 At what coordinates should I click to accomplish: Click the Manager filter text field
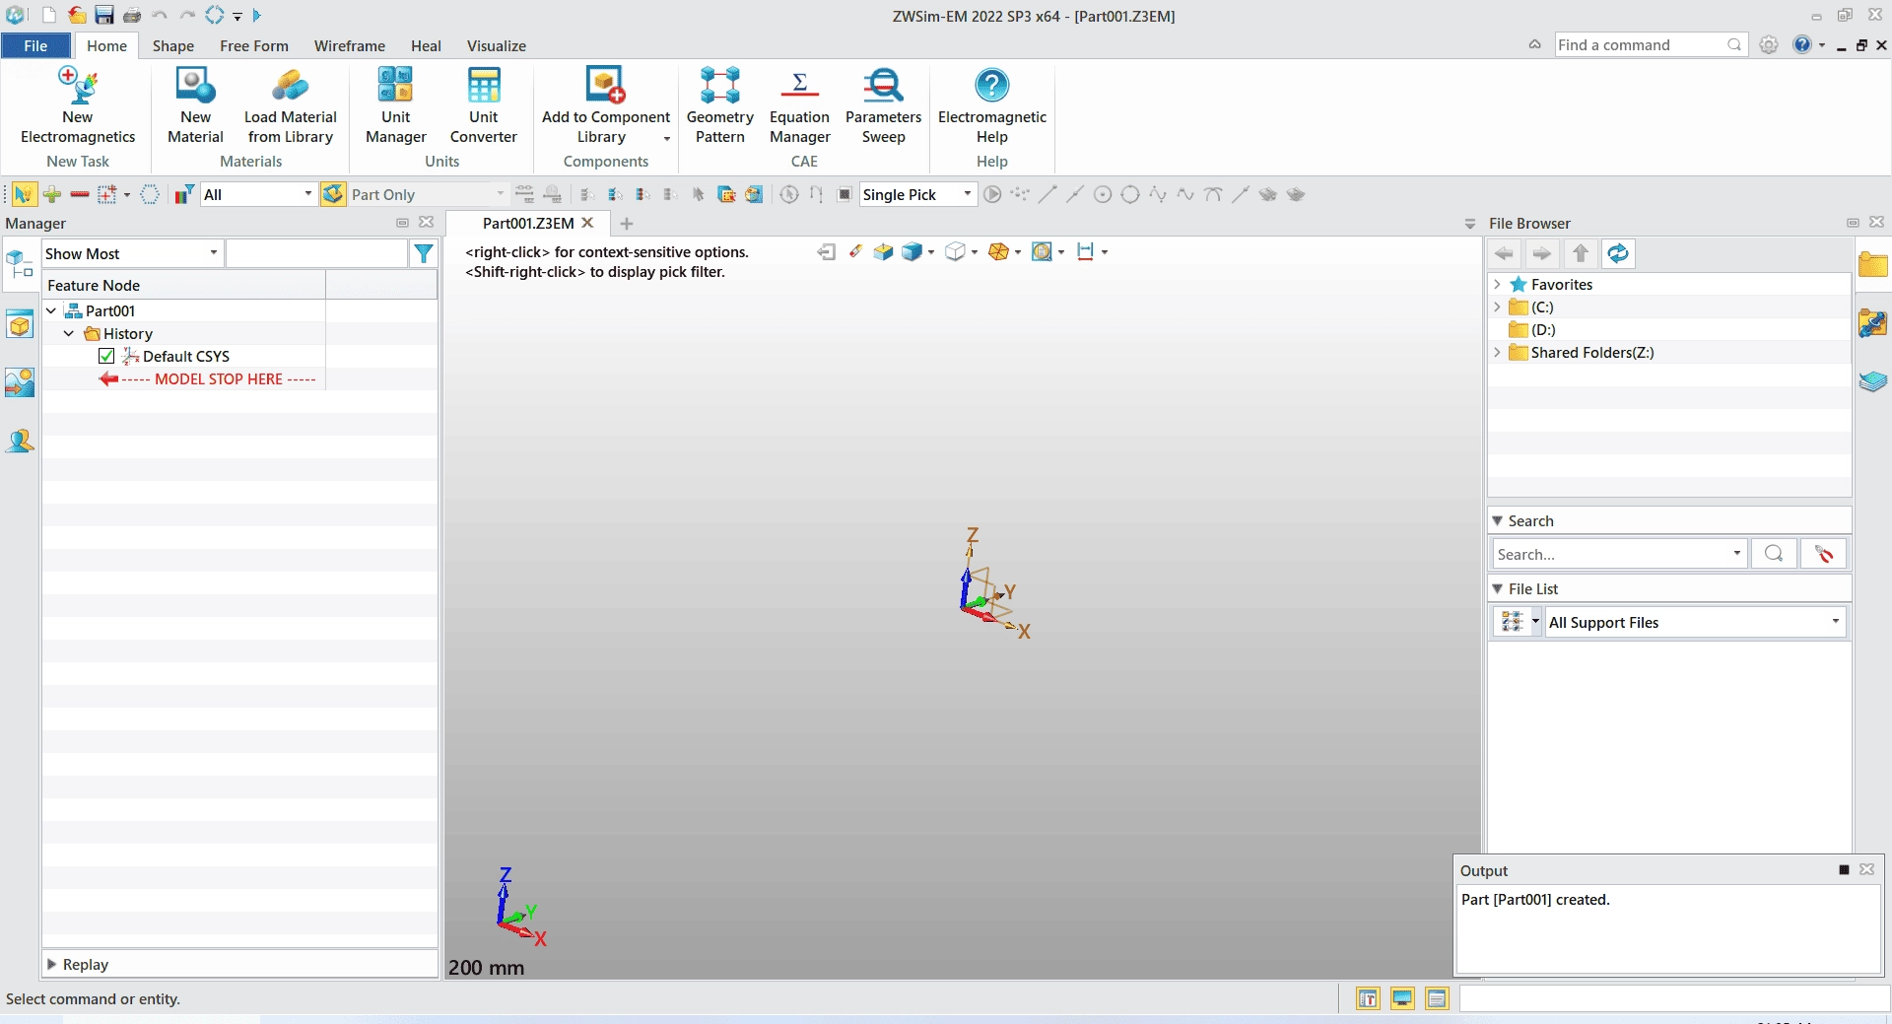coord(317,253)
